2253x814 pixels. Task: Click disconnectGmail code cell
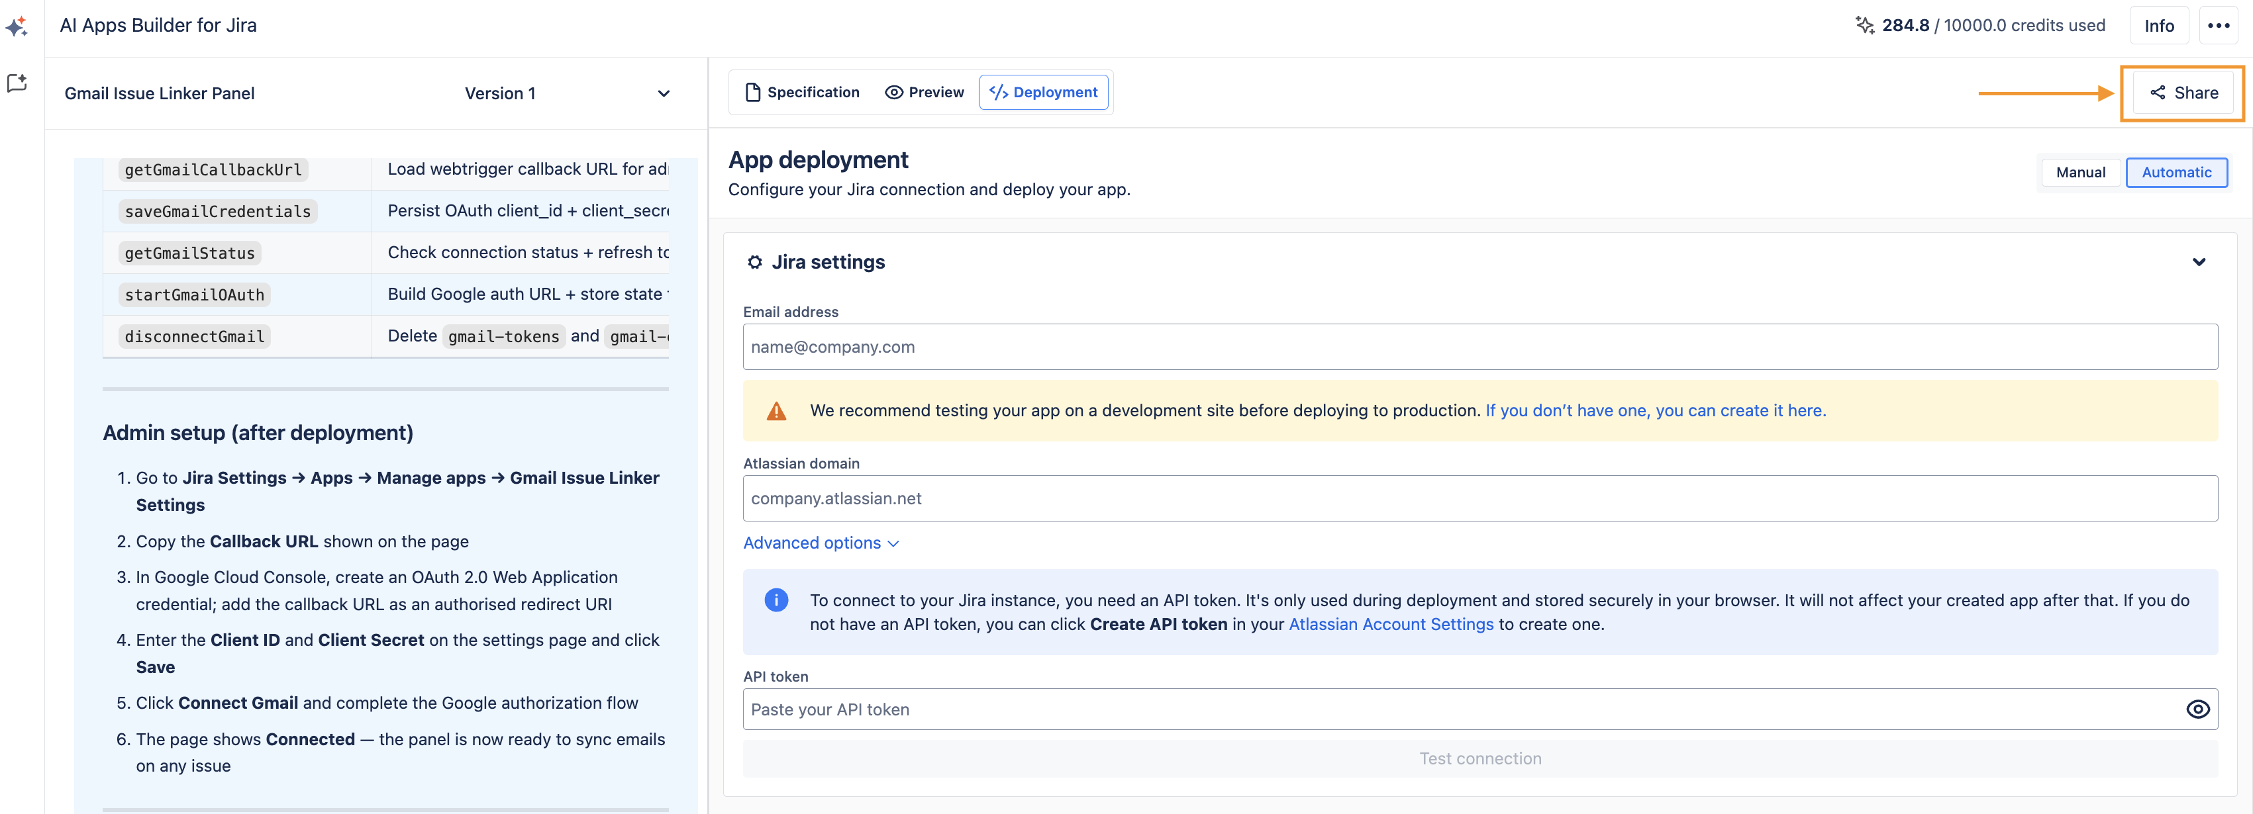click(x=194, y=337)
